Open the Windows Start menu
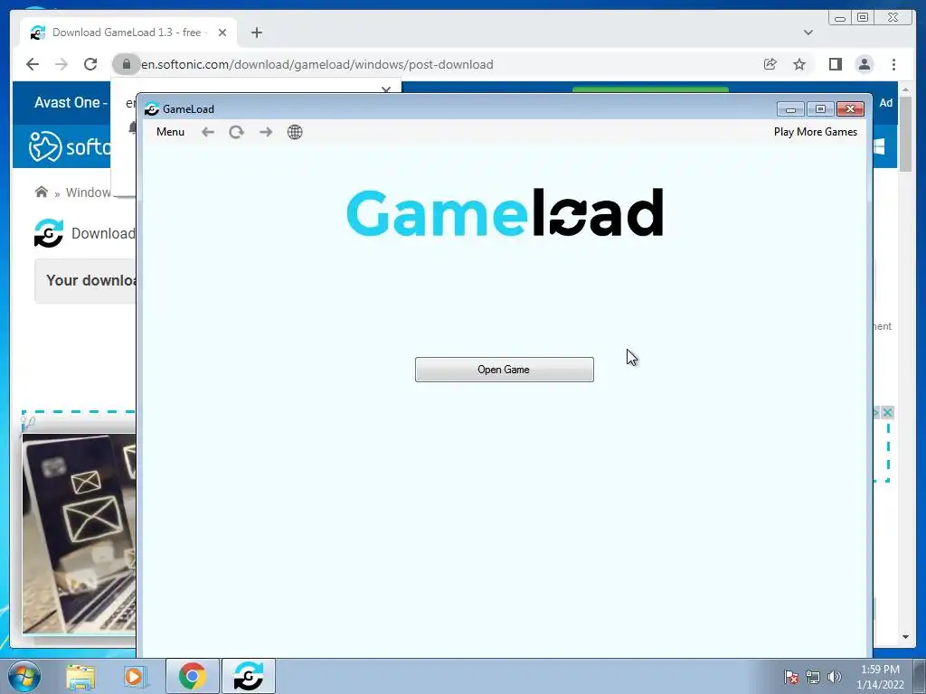 click(24, 676)
